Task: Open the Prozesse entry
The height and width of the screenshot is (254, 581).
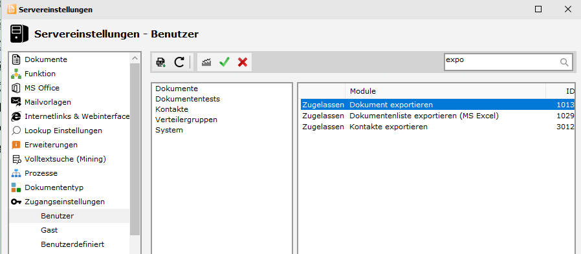Action: click(41, 173)
